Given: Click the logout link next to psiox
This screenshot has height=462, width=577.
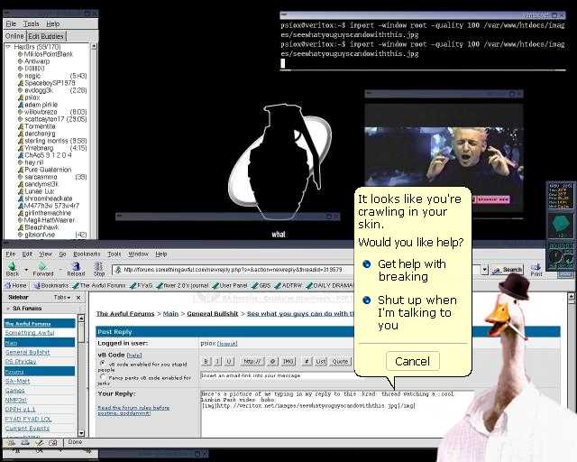Looking at the screenshot, I should (x=227, y=344).
